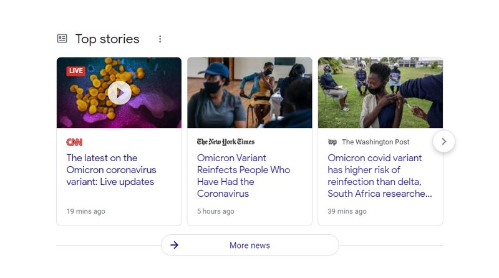Play the CNN live video
This screenshot has width=499, height=278.
(119, 93)
